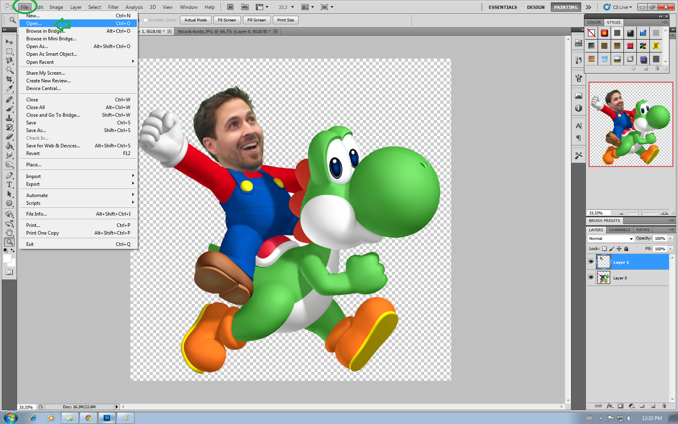
Task: Switch to the Channels tab
Action: (x=619, y=230)
